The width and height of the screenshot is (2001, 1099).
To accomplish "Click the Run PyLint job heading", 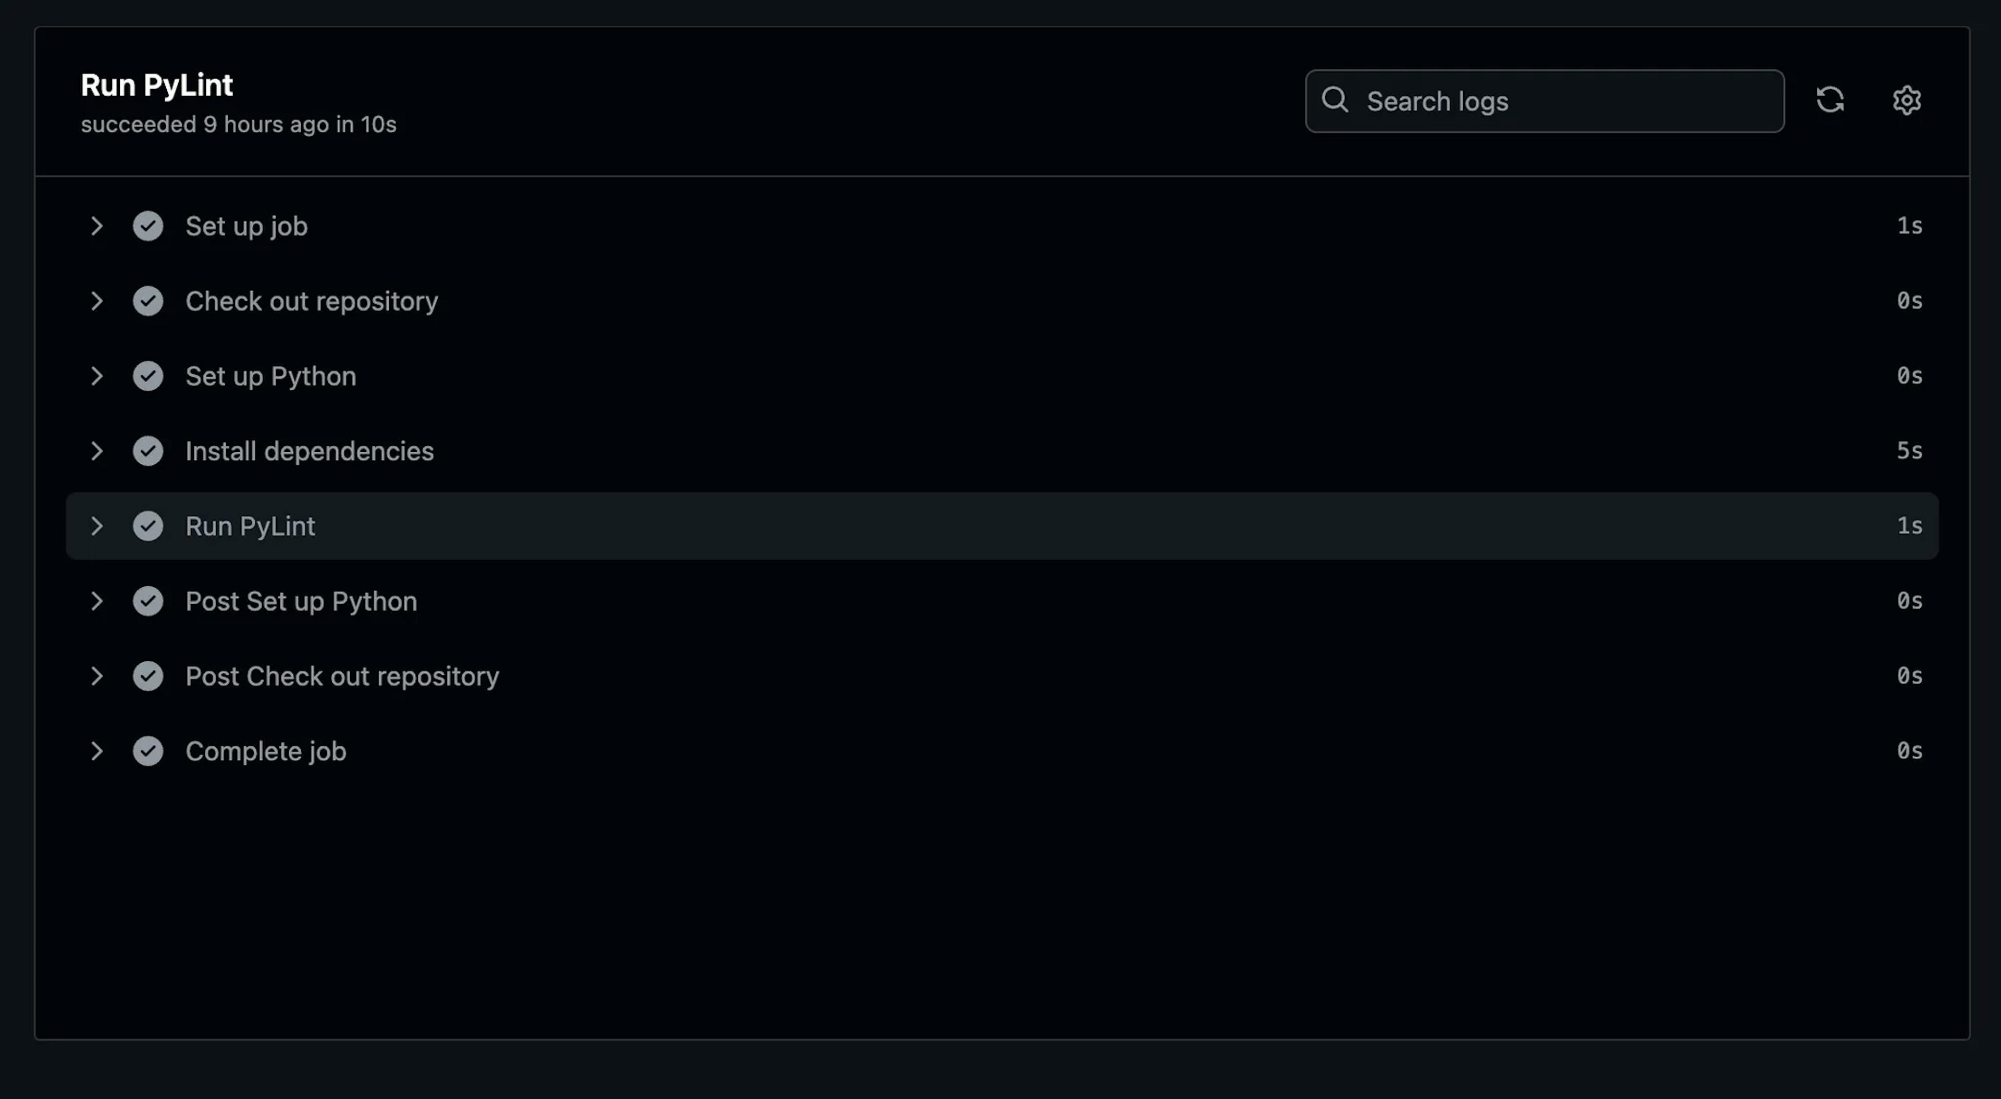I will (x=157, y=85).
